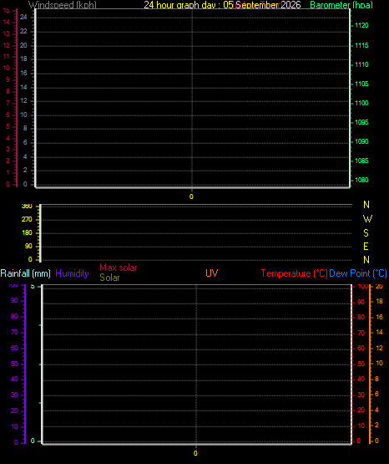Click the olive 'Solar' legend label
Image resolution: width=389 pixels, height=464 pixels.
109,278
